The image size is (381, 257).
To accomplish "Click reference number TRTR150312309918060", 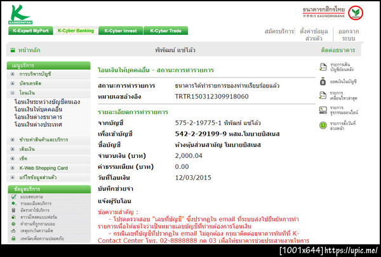I will pos(211,96).
